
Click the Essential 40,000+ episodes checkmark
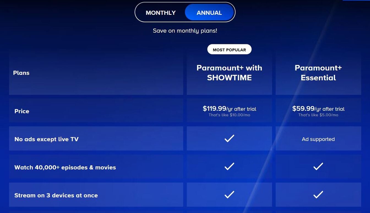click(x=318, y=167)
